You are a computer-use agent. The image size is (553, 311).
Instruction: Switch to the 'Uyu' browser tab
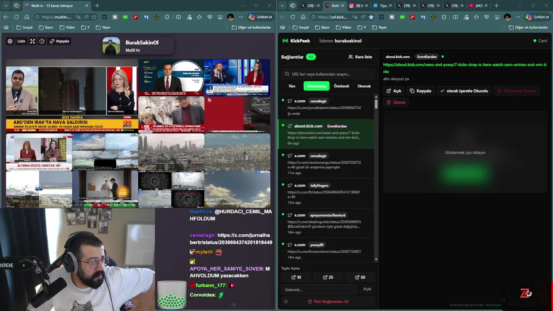coord(382,6)
